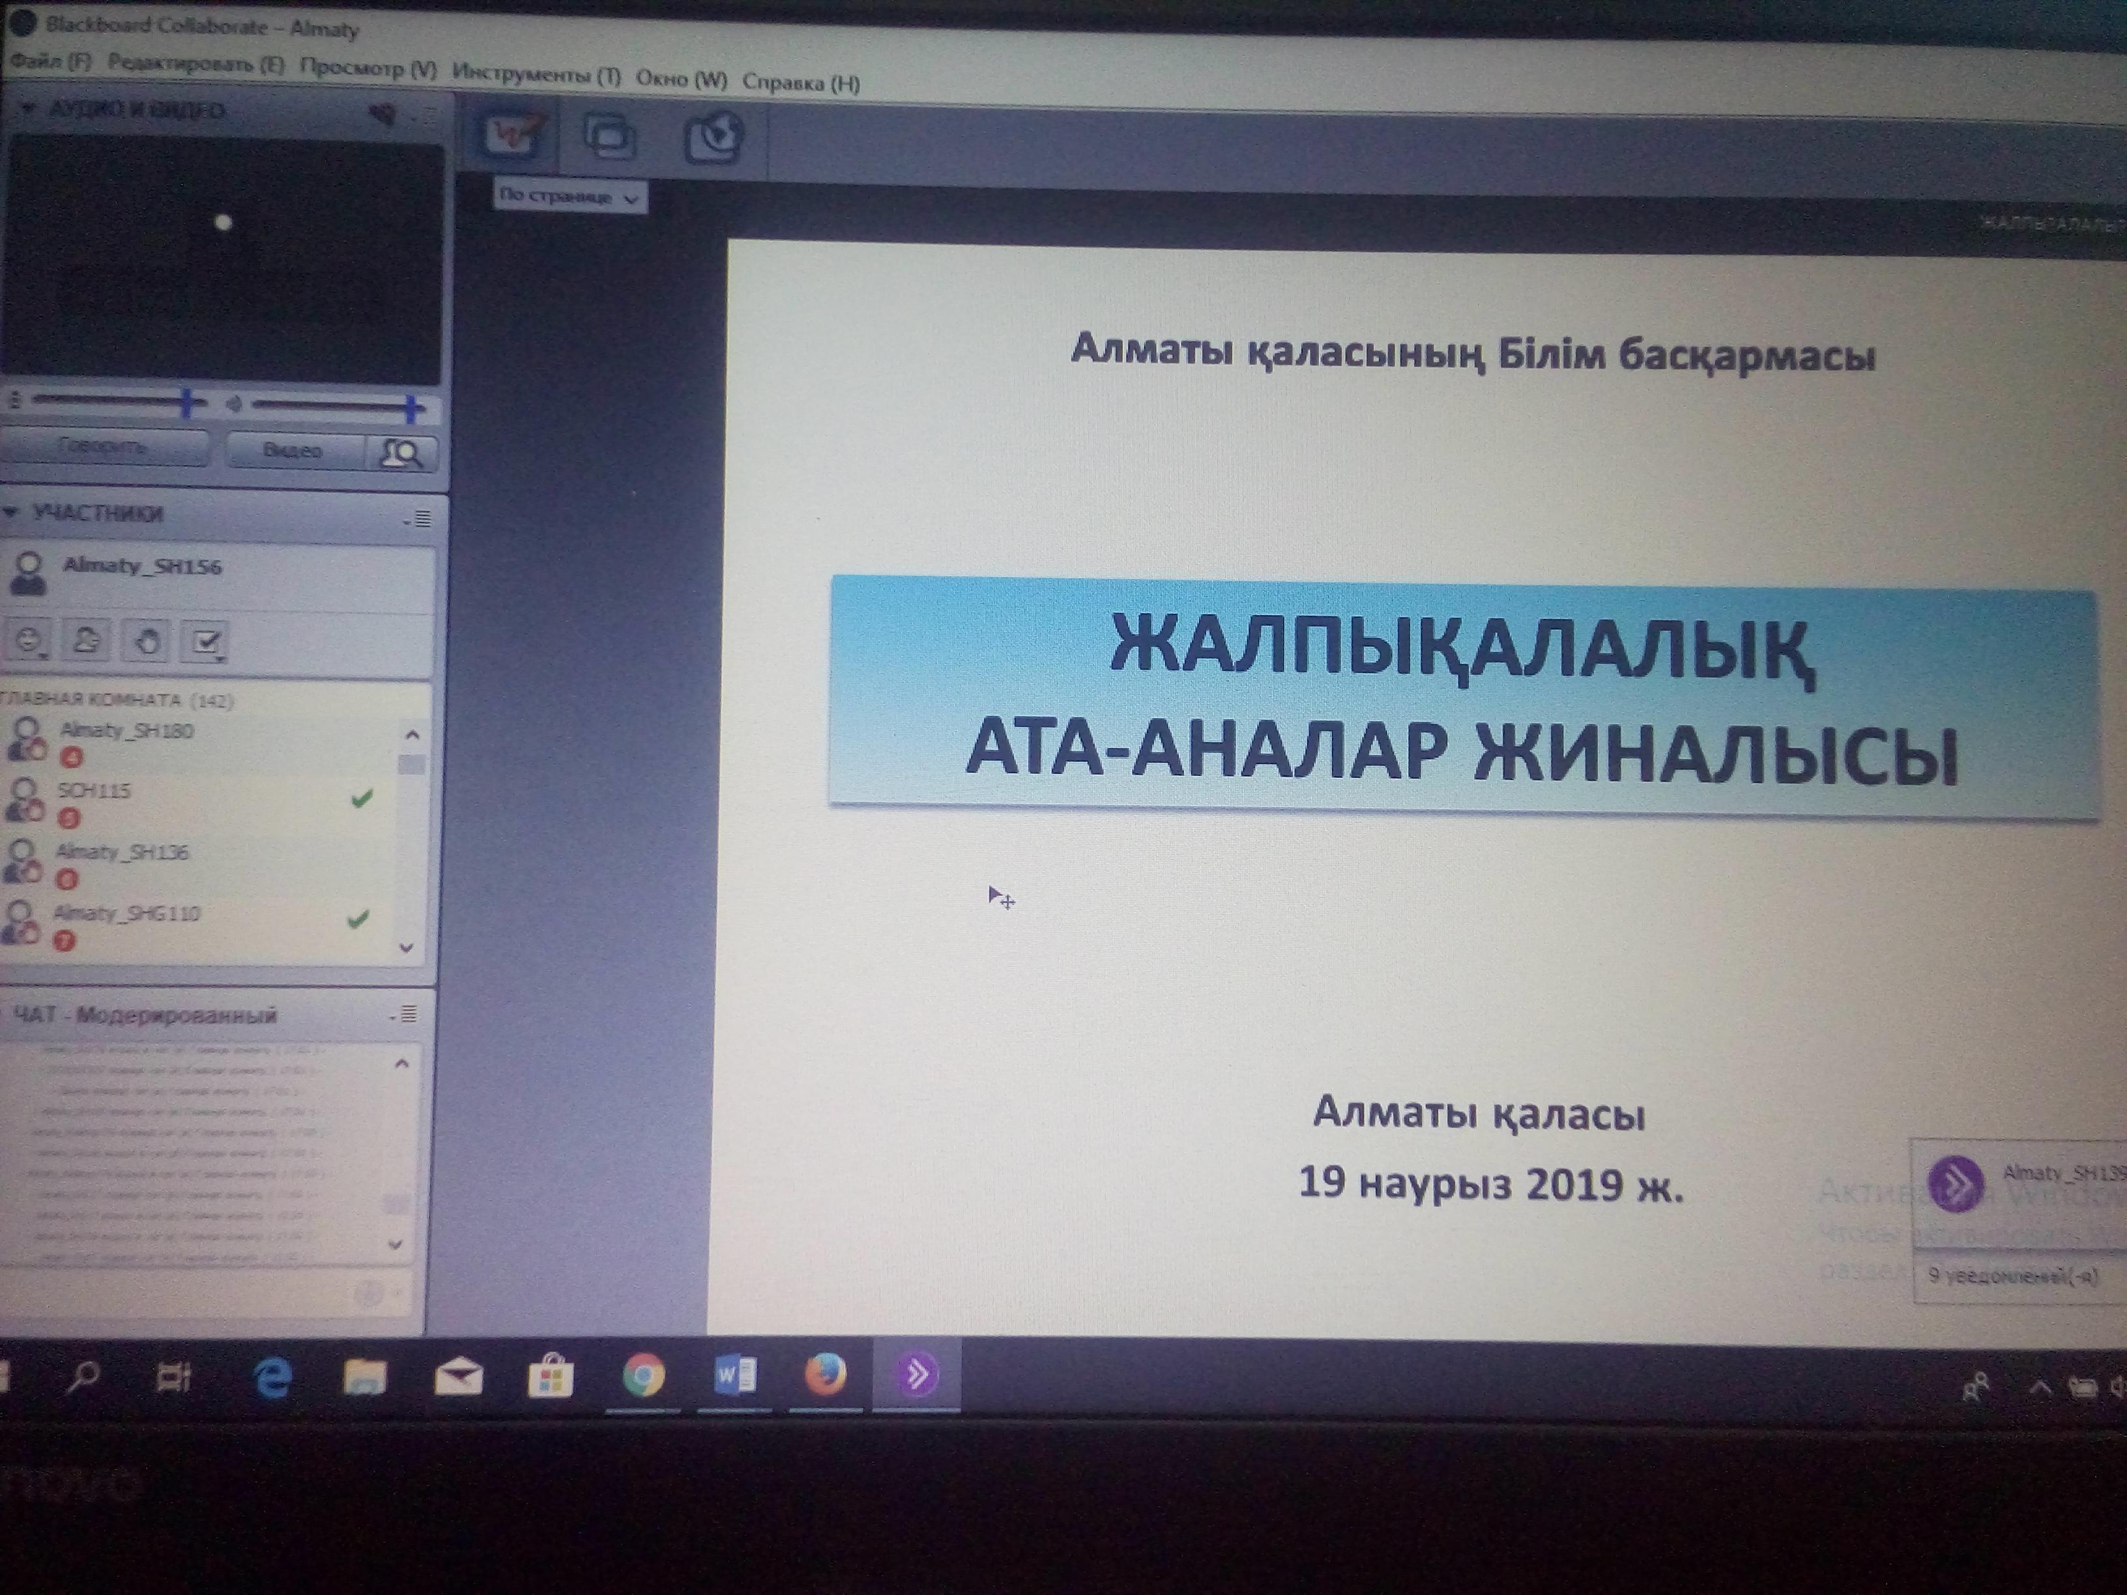
Task: Open Web Tour mode icon
Action: pos(714,139)
